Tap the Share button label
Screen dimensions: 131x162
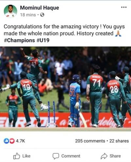point(115,156)
